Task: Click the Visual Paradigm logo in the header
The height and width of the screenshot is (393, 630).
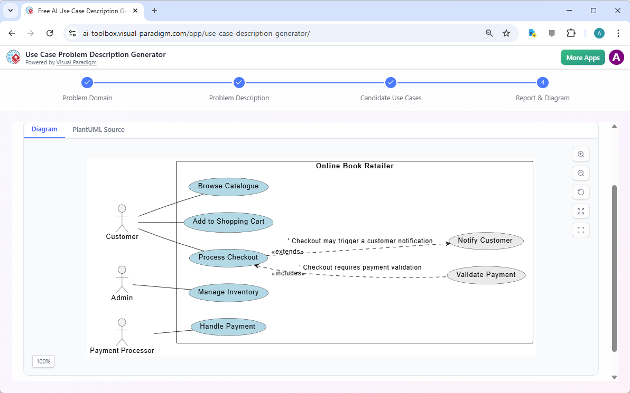Action: coord(13,57)
